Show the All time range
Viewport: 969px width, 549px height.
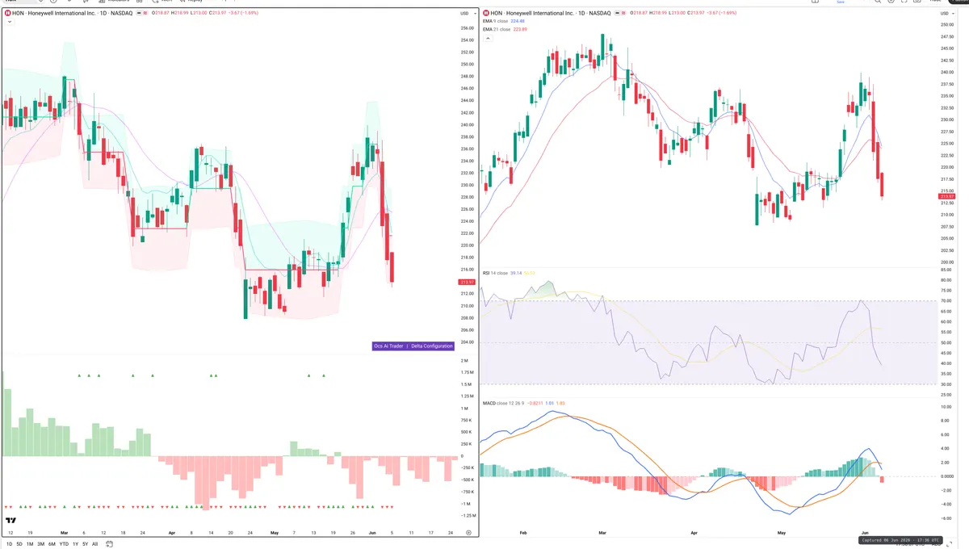pos(94,544)
